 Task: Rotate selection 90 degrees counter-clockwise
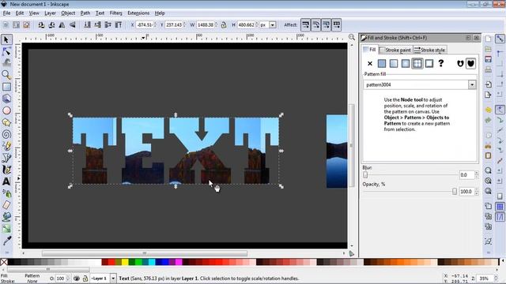(x=41, y=24)
